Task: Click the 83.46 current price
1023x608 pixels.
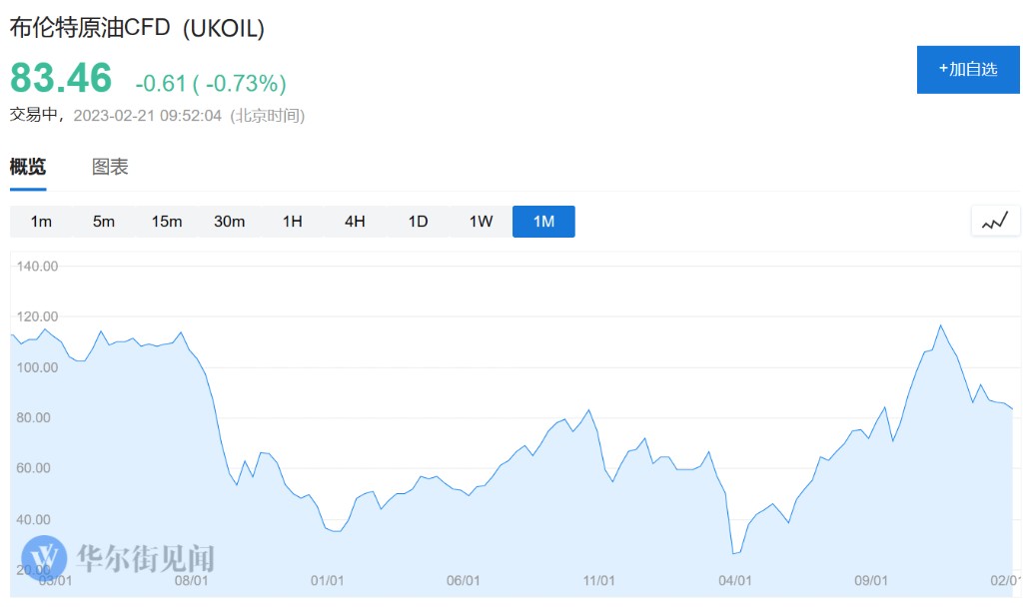Action: click(x=61, y=78)
